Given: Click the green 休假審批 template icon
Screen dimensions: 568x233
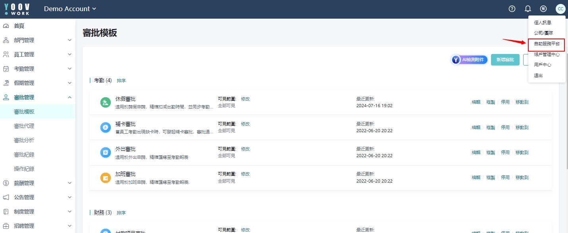Looking at the screenshot, I should tap(105, 102).
